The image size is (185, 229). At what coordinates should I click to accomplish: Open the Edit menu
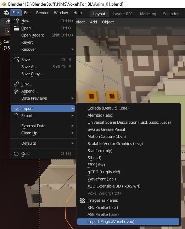pos(27,13)
